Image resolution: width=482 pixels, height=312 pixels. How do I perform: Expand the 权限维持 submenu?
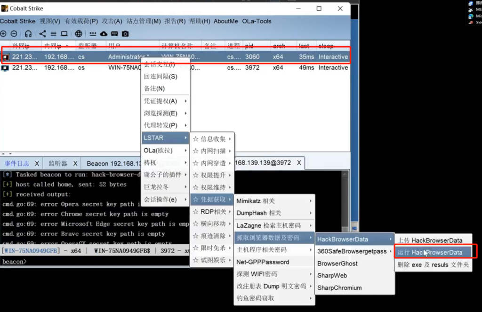(x=212, y=187)
